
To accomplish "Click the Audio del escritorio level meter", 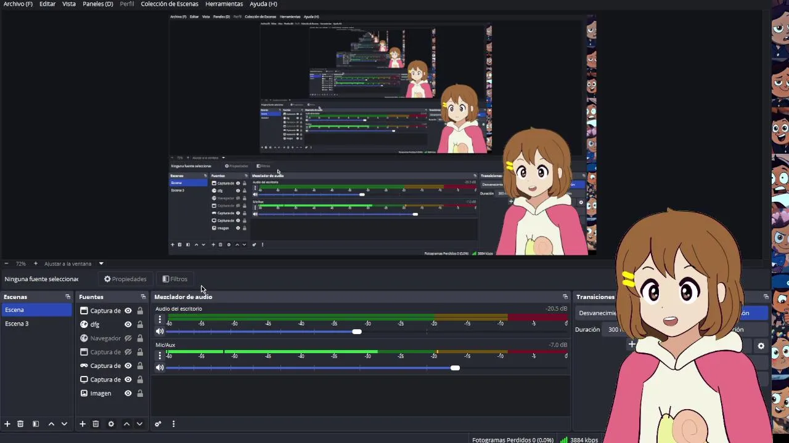I will [367, 317].
